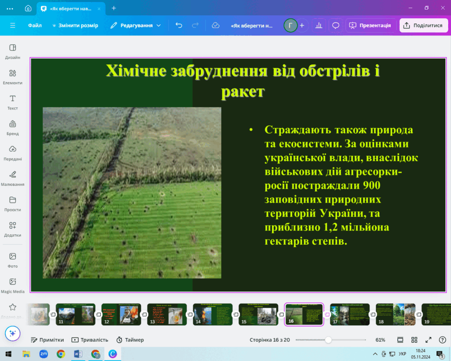
Task: Open the Projects (Проєкти) panel
Action: tap(12, 204)
